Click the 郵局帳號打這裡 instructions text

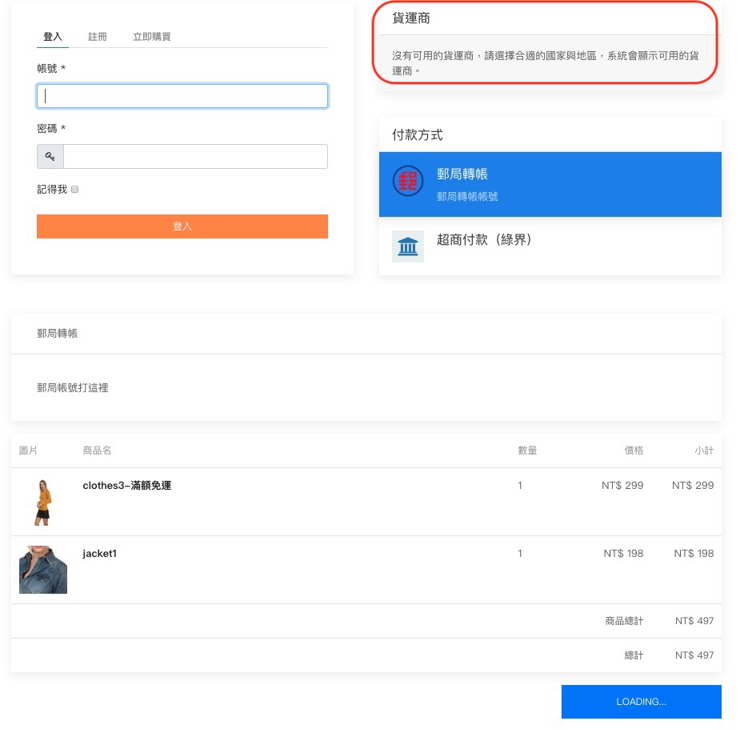tap(73, 388)
